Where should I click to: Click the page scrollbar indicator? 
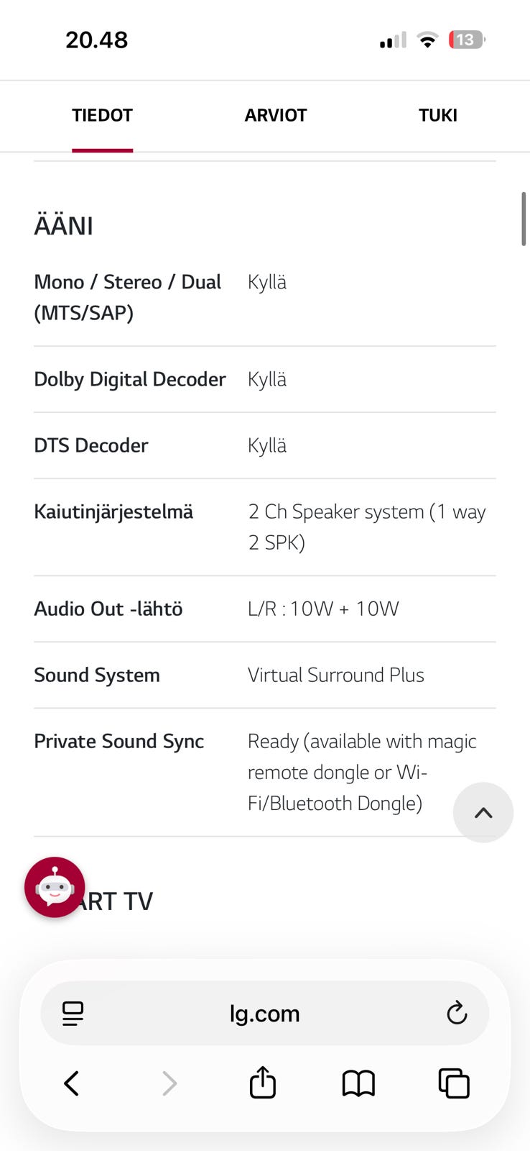[x=524, y=219]
